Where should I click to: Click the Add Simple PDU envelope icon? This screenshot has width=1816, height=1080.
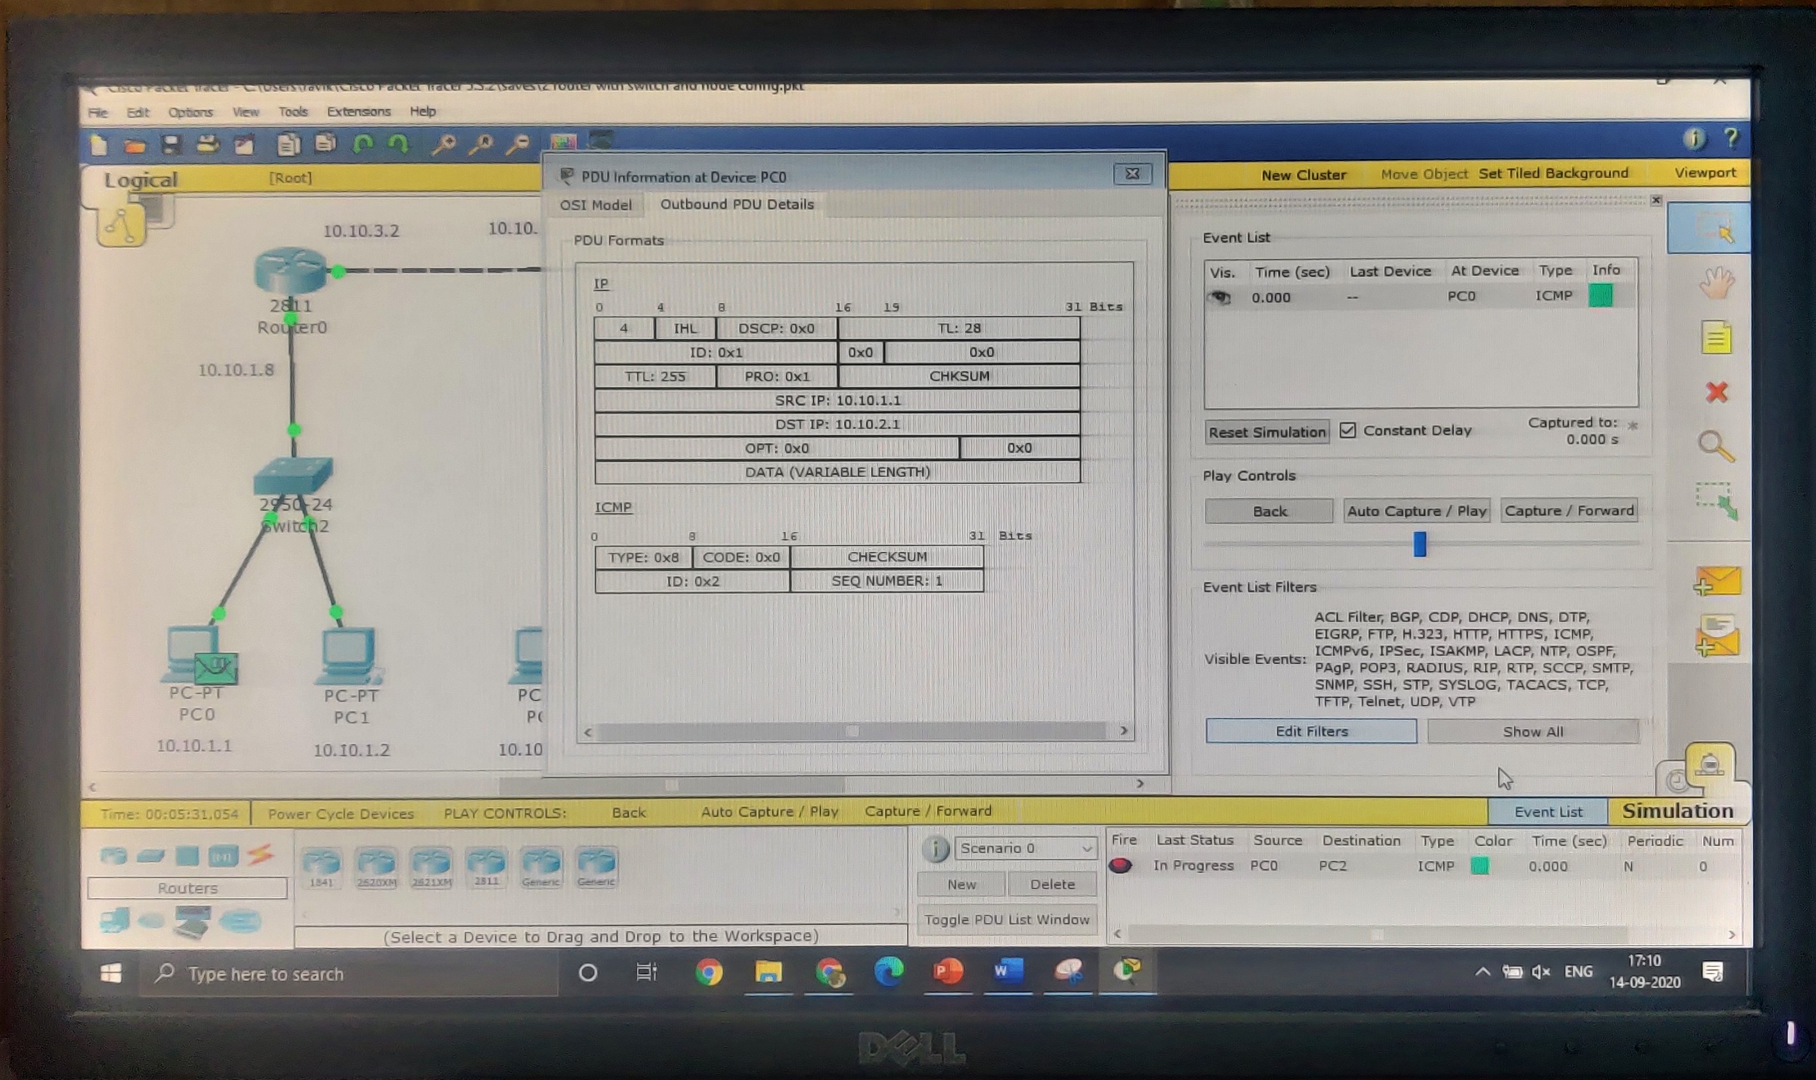[x=1717, y=582]
